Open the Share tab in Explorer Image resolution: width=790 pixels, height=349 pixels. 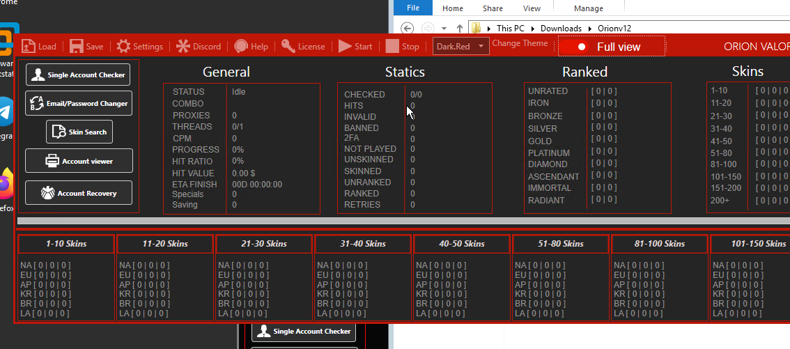[493, 8]
